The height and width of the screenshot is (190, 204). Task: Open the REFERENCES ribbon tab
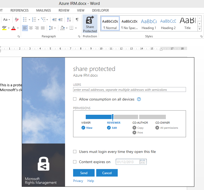click(x=20, y=10)
